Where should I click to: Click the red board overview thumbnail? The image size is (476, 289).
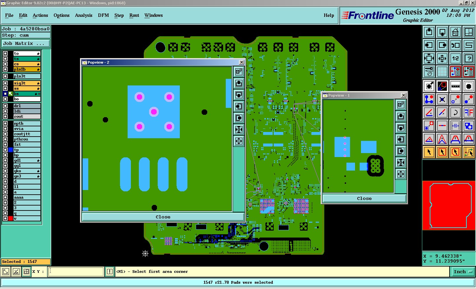pos(449,205)
